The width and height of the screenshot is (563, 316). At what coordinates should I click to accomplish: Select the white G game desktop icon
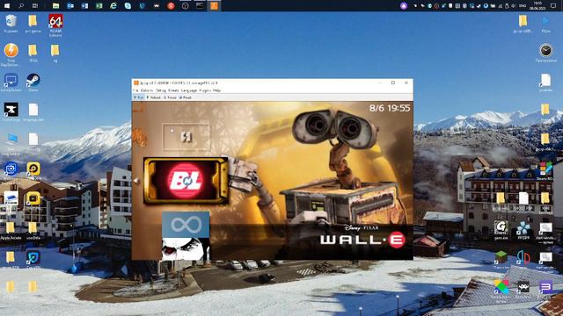coord(501,230)
